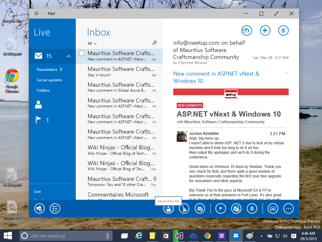
Task: Open Folders in the sidebar
Action: pyautogui.click(x=43, y=90)
